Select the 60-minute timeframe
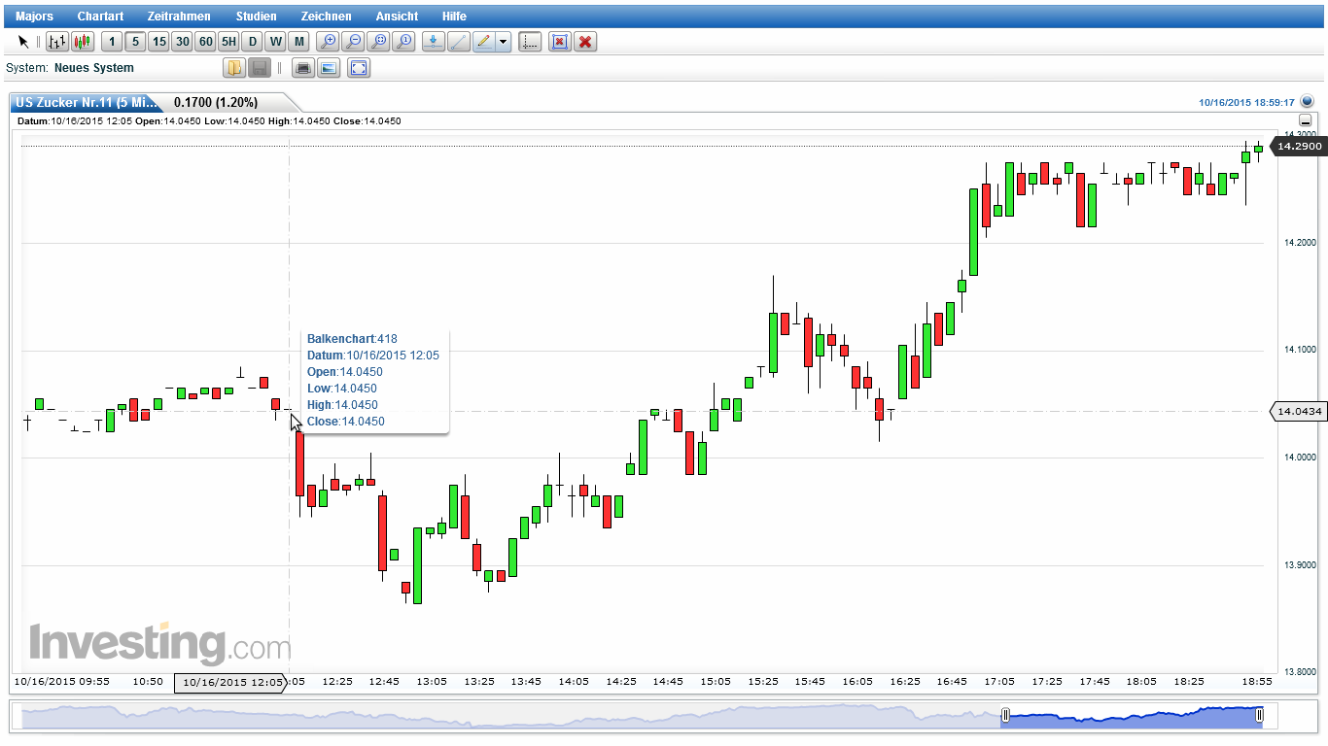This screenshot has height=746, width=1328. (205, 42)
